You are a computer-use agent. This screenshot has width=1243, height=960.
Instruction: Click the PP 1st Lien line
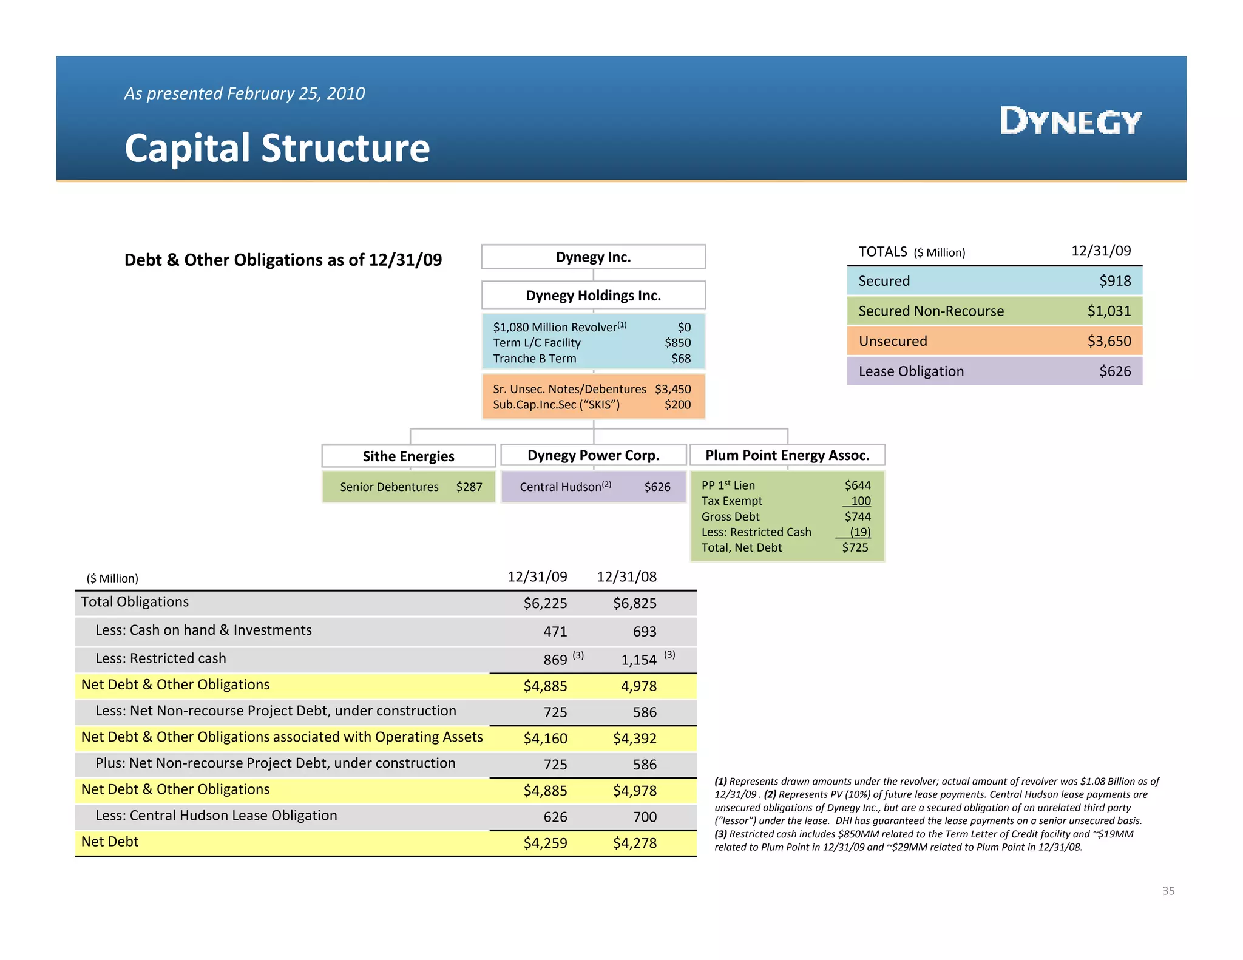[x=786, y=485]
